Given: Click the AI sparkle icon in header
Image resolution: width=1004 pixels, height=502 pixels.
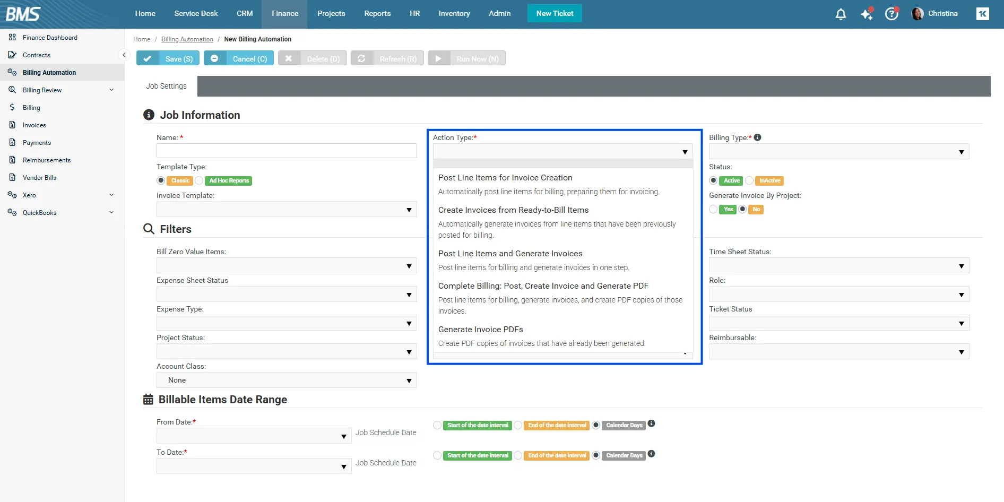Looking at the screenshot, I should click(866, 14).
